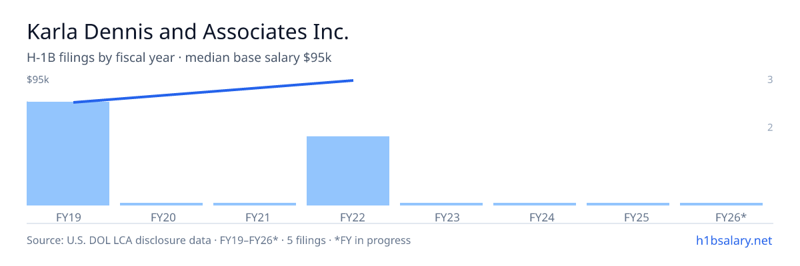Click the H-1B filings subtitle text
The height and width of the screenshot is (266, 800).
coord(179,58)
